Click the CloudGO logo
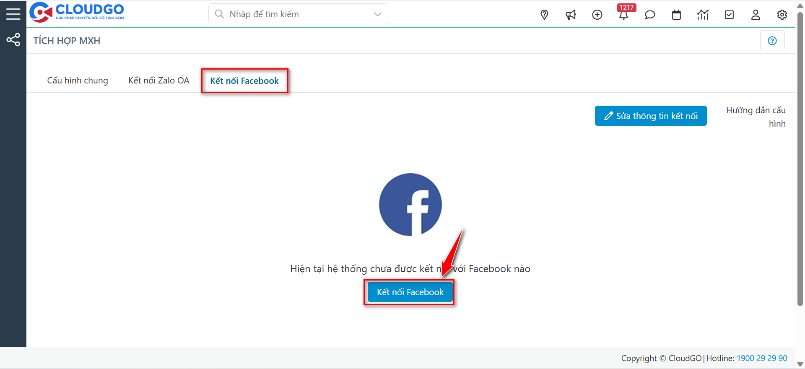The width and height of the screenshot is (805, 369). pos(77,12)
